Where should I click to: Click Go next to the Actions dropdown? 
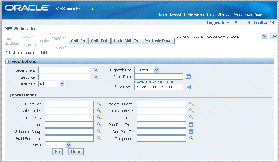(x=274, y=36)
